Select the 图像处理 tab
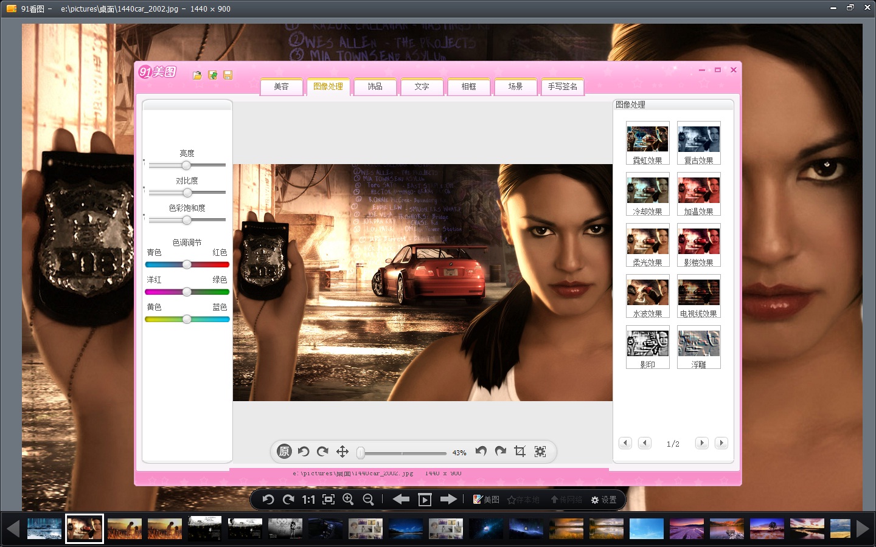The height and width of the screenshot is (547, 876). [328, 87]
